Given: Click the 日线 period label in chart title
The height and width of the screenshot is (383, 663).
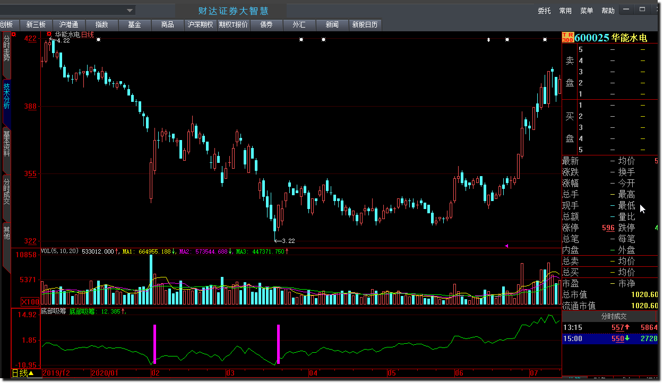Looking at the screenshot, I should [87, 34].
